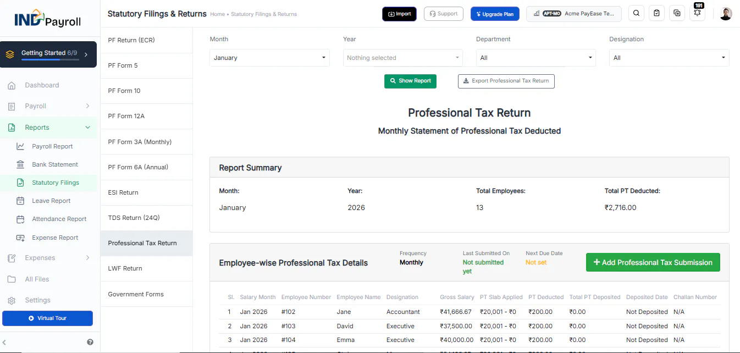Open Attendance Report in sidebar
The image size is (740, 353).
59,219
